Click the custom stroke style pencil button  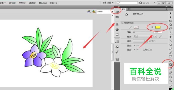pyautogui.click(x=160, y=36)
